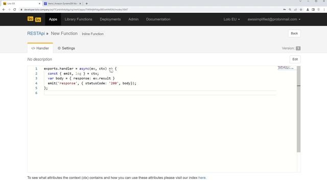Select the Handler tab
The image size is (327, 184).
tap(40, 48)
